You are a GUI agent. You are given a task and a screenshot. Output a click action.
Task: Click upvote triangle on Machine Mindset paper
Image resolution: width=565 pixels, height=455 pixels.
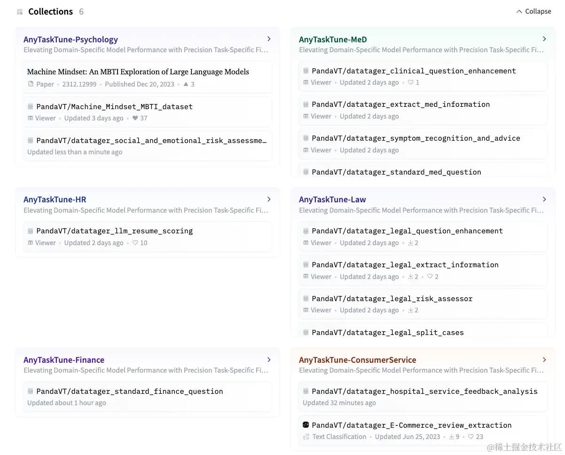pyautogui.click(x=186, y=84)
